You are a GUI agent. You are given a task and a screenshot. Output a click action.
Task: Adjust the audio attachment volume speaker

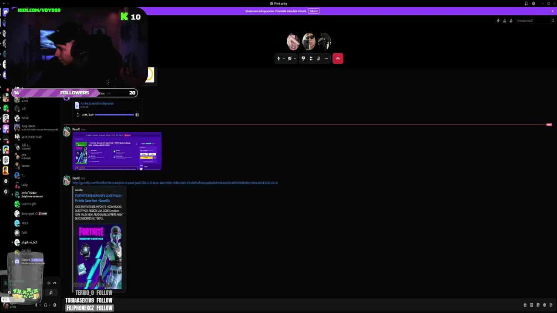click(137, 115)
